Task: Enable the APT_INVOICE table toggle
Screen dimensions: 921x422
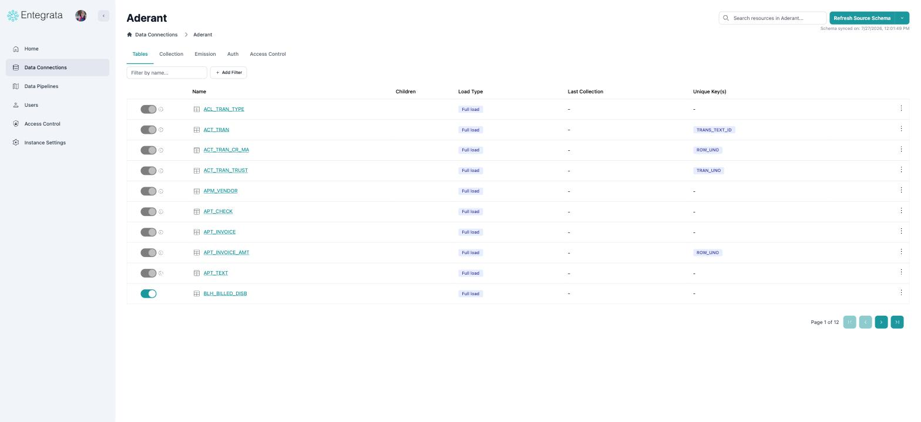Action: coord(149,232)
